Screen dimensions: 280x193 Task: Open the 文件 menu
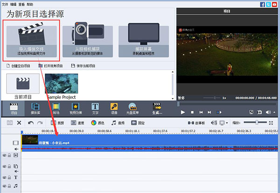5,4
